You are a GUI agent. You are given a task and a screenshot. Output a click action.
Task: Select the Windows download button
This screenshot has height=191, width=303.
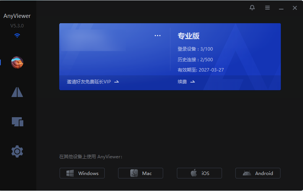(x=82, y=173)
